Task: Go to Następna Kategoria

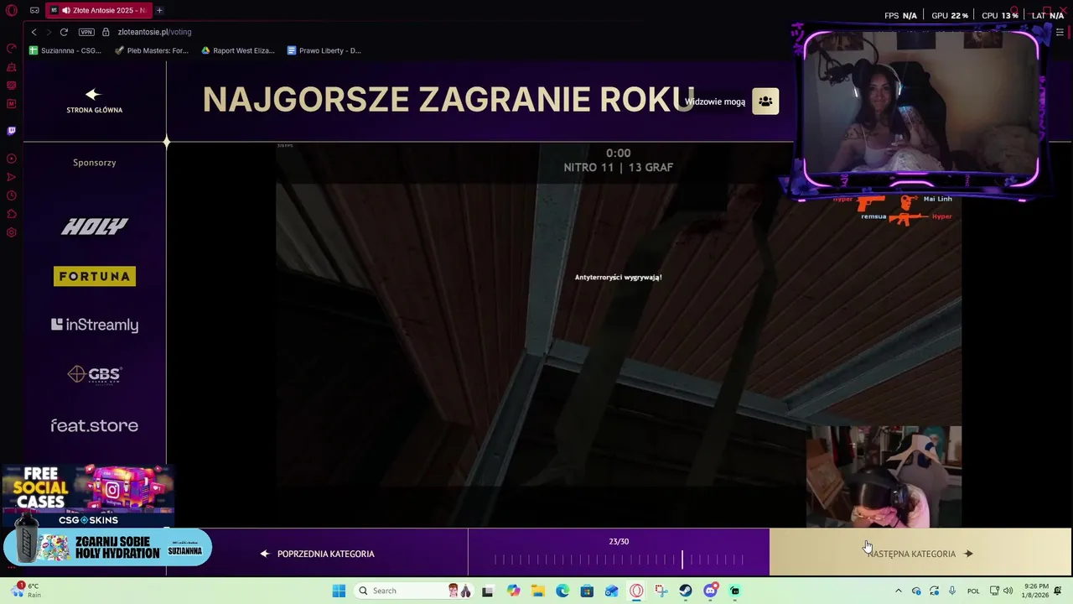Action: click(920, 552)
